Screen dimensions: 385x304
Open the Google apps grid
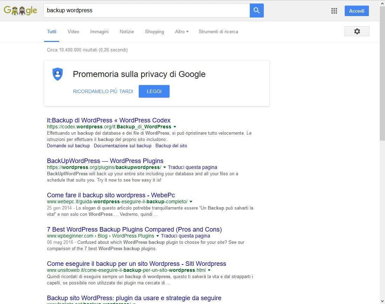tap(334, 11)
